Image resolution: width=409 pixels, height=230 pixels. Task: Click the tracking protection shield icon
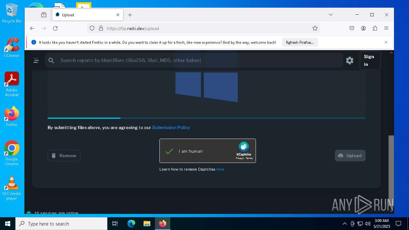pyautogui.click(x=92, y=28)
